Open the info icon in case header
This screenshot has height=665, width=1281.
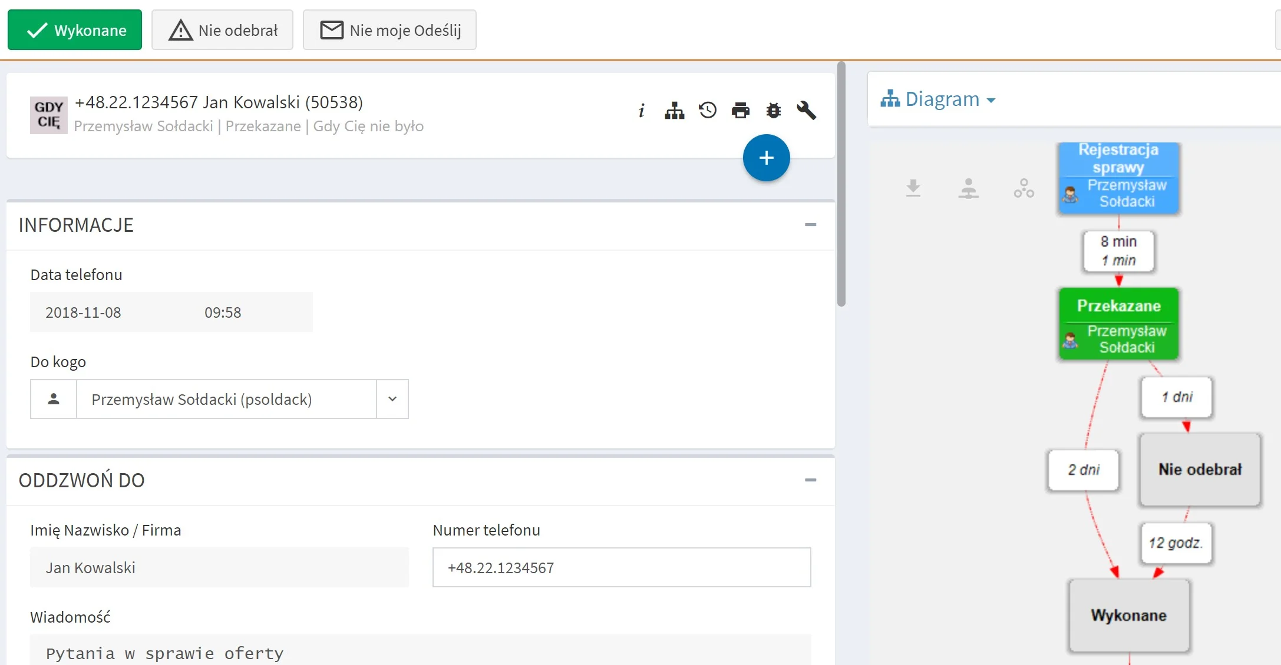(x=642, y=110)
